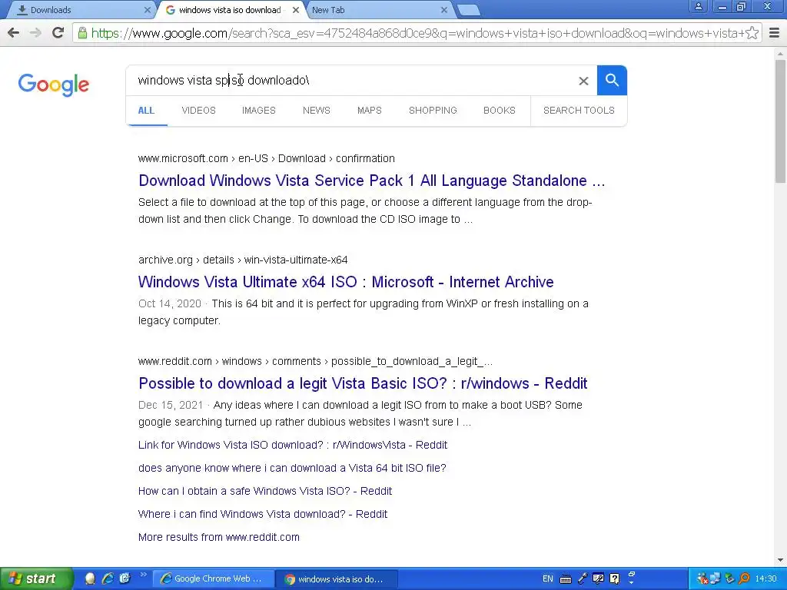Open the Internet Explorer quick launch icon
The image size is (787, 590).
point(108,579)
